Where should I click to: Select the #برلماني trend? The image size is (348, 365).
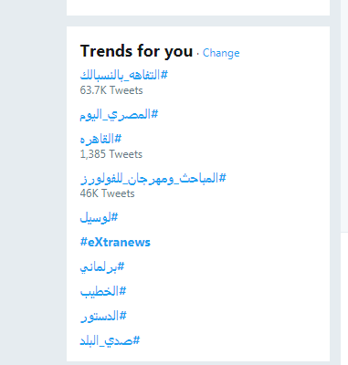coord(102,267)
